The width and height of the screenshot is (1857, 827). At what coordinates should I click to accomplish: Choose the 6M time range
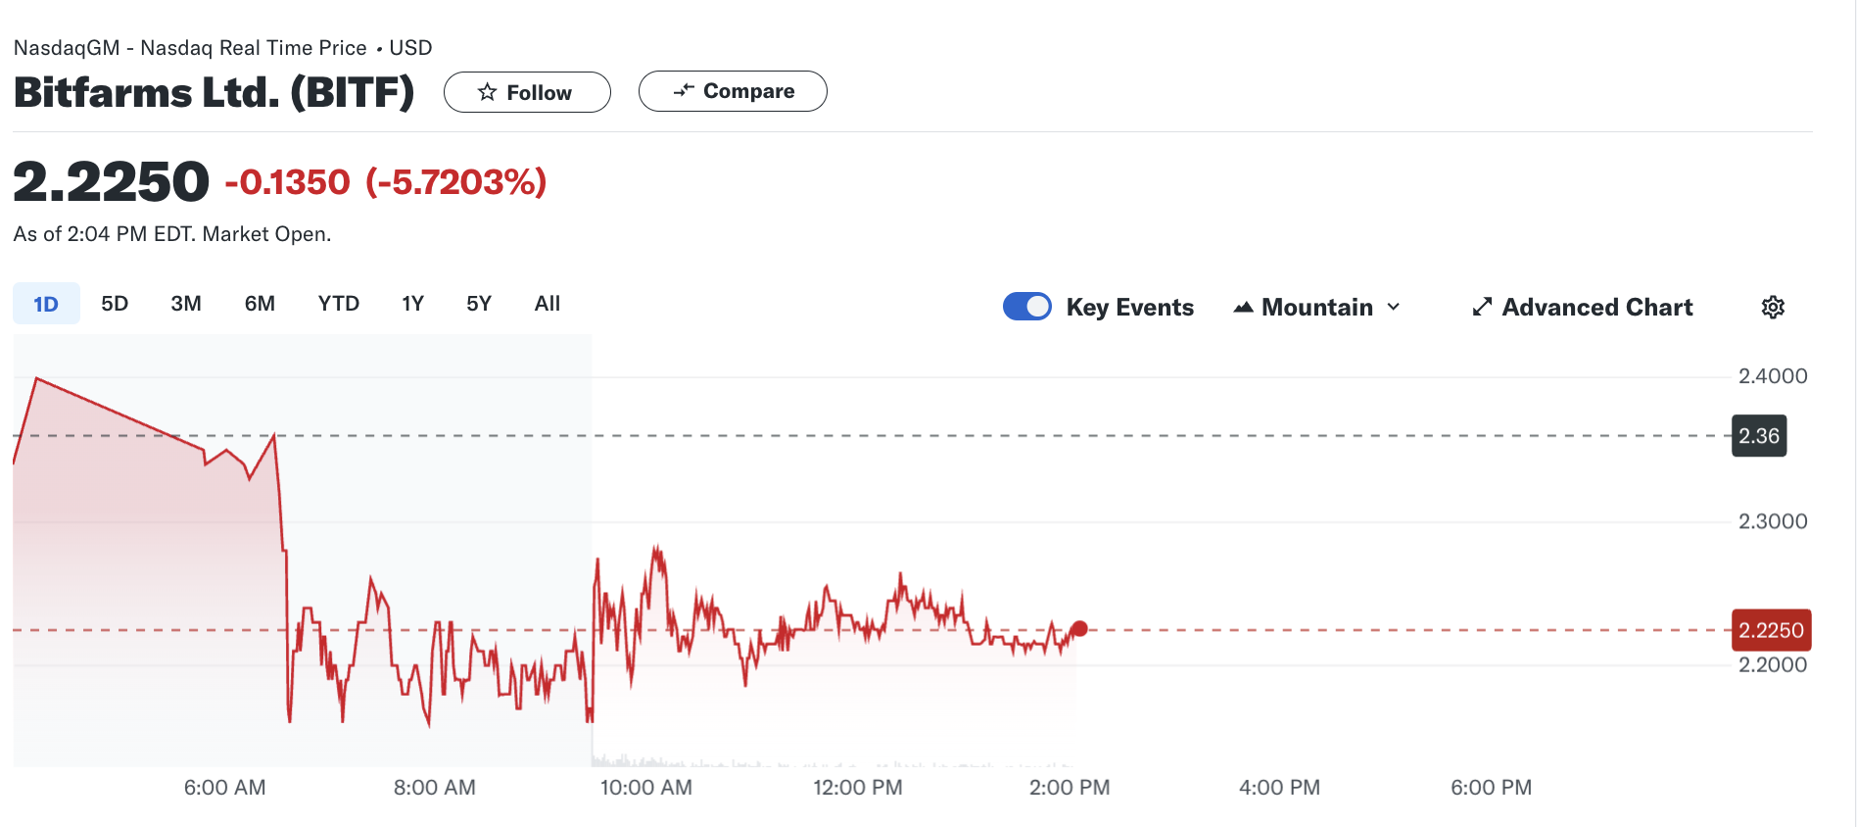[260, 304]
